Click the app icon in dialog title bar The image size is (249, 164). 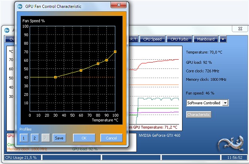20,6
